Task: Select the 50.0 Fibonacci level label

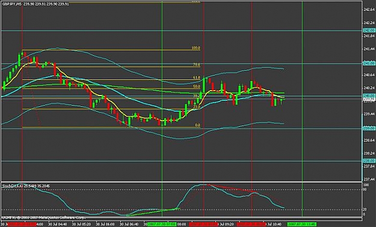Action: coord(197,86)
